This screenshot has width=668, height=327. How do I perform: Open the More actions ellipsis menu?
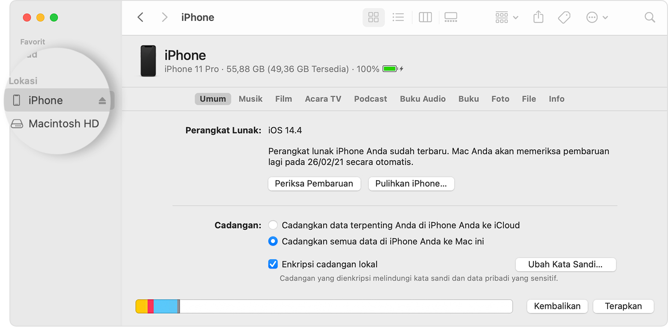coord(597,18)
